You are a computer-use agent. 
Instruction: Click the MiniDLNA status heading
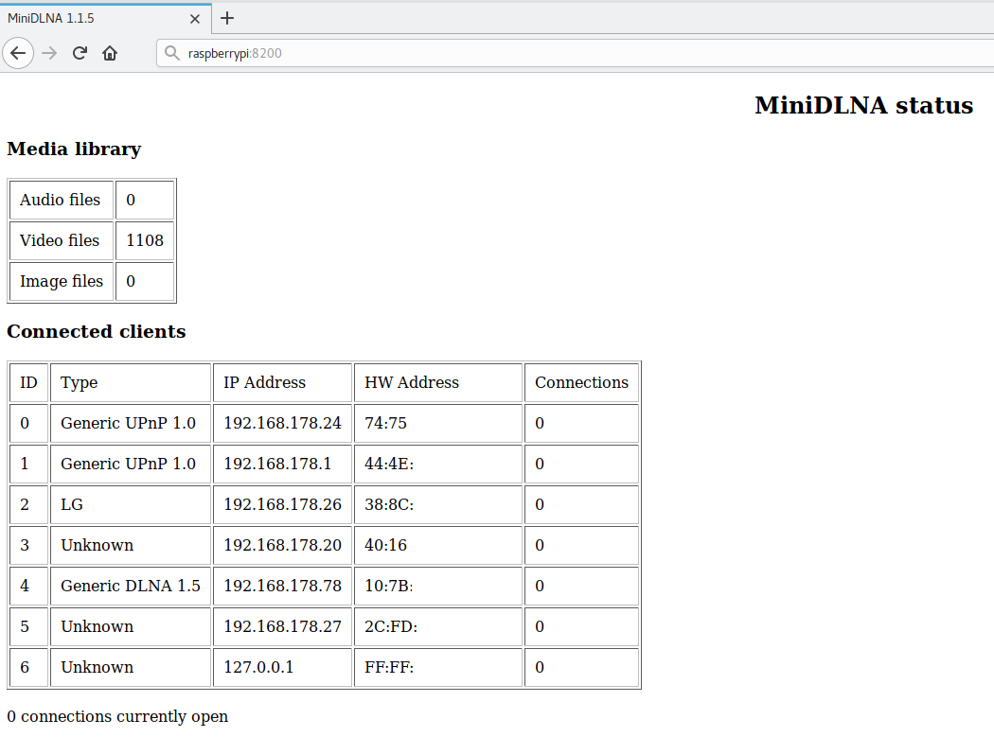click(863, 105)
